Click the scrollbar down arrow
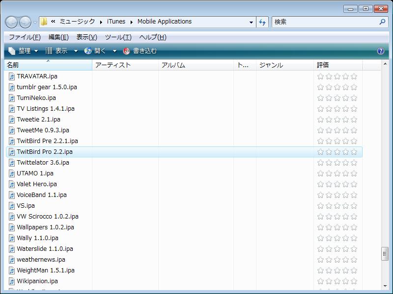Screen dimensions: 393x294 tap(385, 286)
